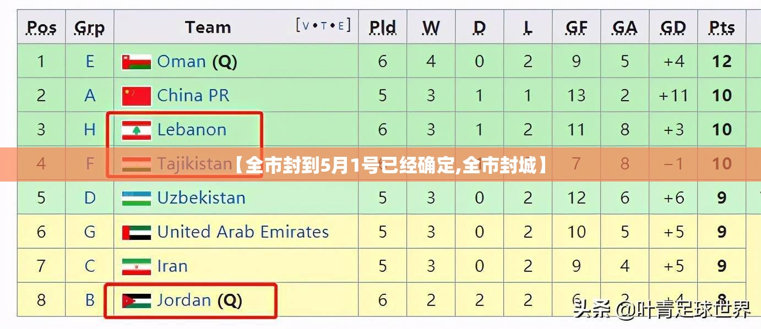Click the Lebanon flag icon
This screenshot has height=329, width=761.
137,130
